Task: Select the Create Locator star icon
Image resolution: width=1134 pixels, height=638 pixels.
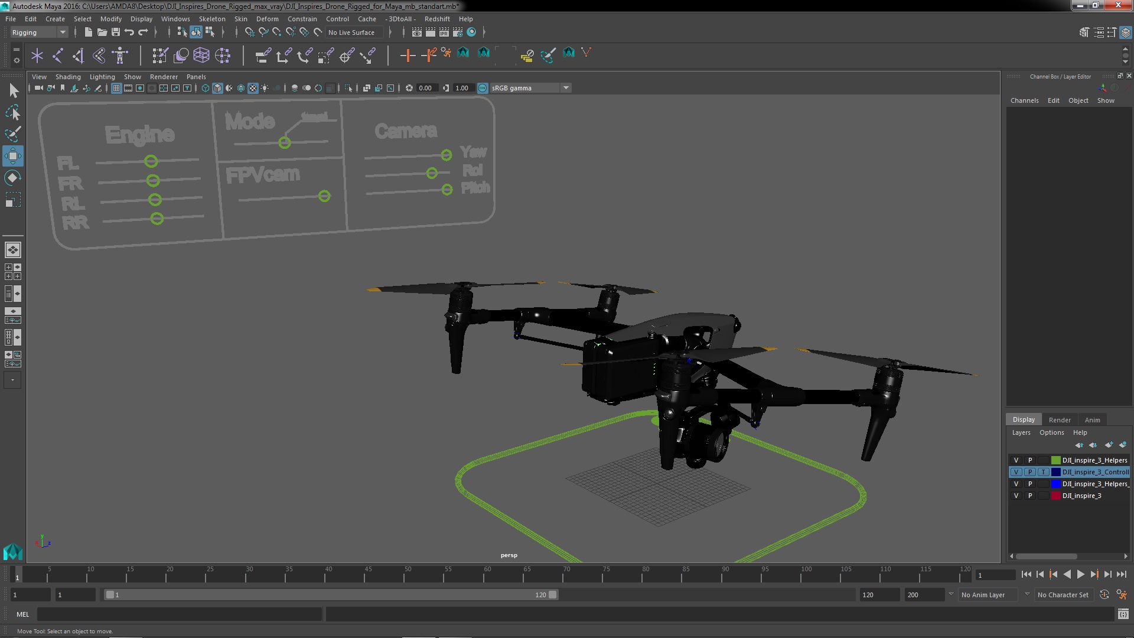Action: click(x=37, y=56)
